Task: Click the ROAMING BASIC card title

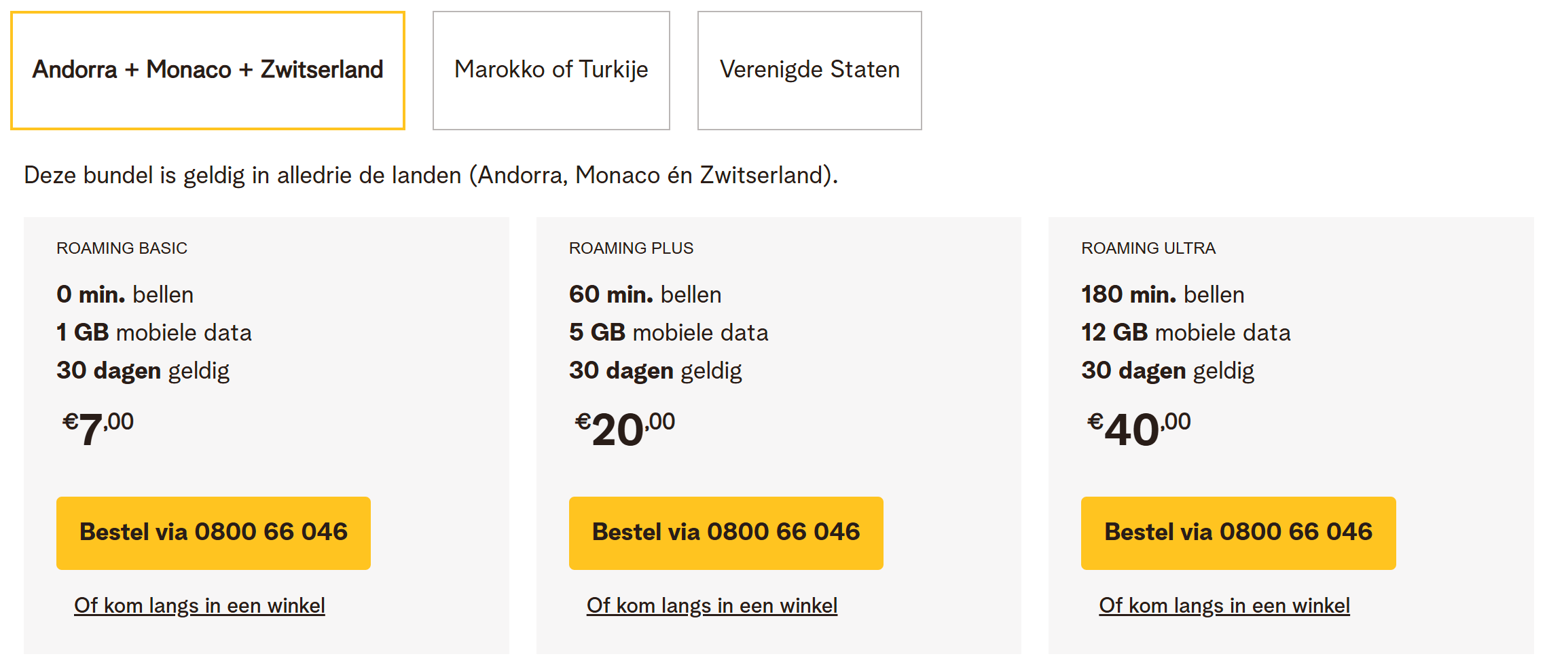Action: point(122,248)
